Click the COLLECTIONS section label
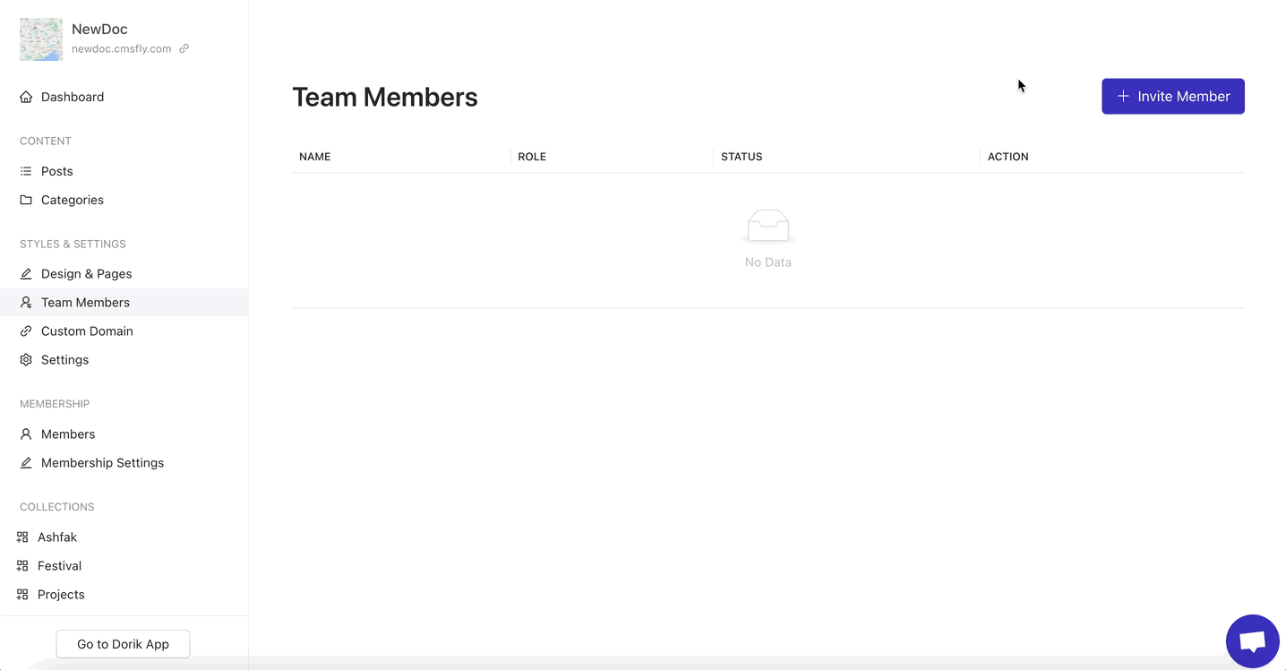The image size is (1286, 670). (x=57, y=507)
